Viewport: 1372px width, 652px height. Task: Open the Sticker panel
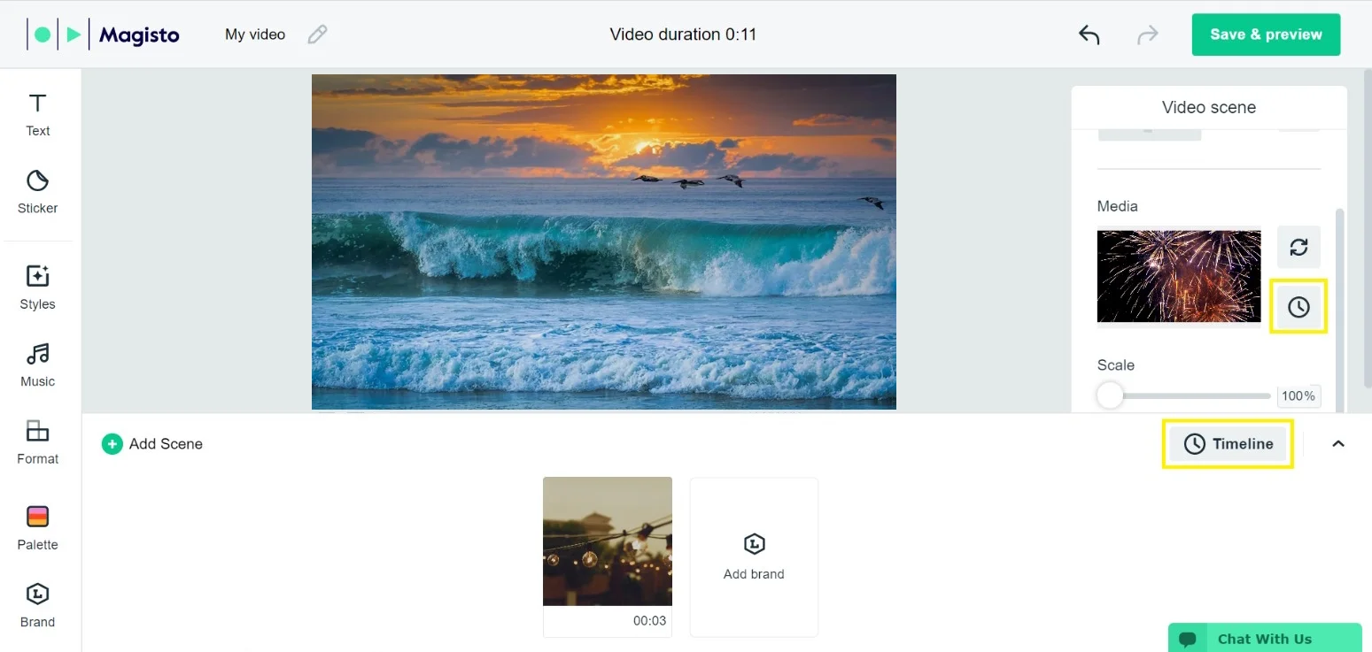[x=37, y=192]
